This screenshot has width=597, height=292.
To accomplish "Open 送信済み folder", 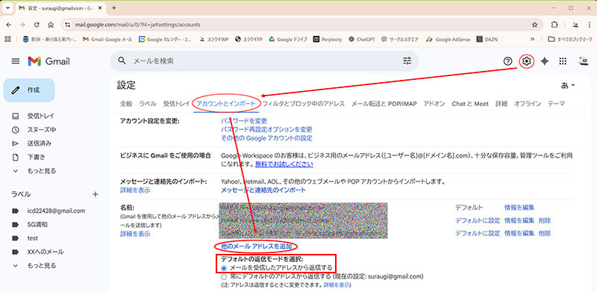I will (40, 143).
